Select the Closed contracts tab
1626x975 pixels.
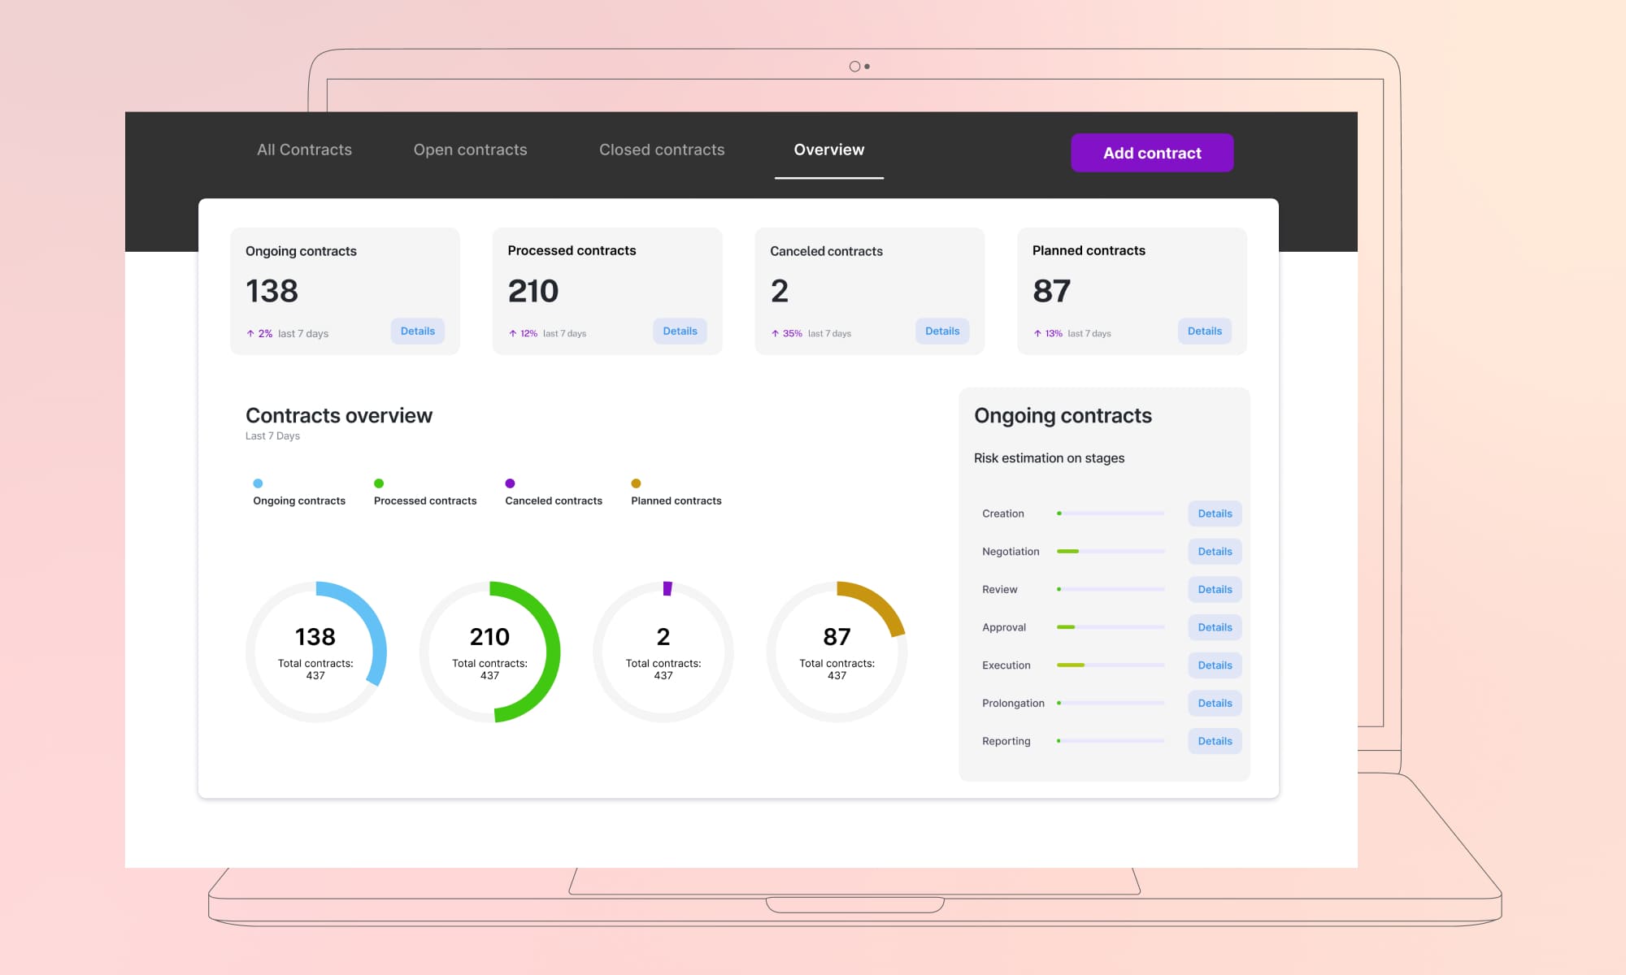tap(661, 149)
